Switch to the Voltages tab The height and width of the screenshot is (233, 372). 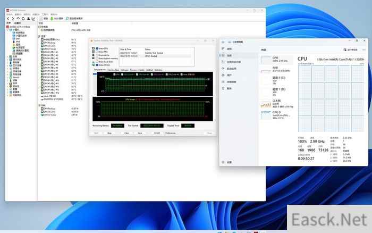(x=124, y=70)
